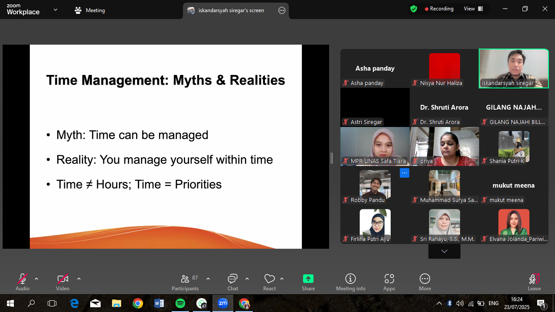The height and width of the screenshot is (312, 555).
Task: Switch to the Meeting tab
Action: pyautogui.click(x=90, y=10)
